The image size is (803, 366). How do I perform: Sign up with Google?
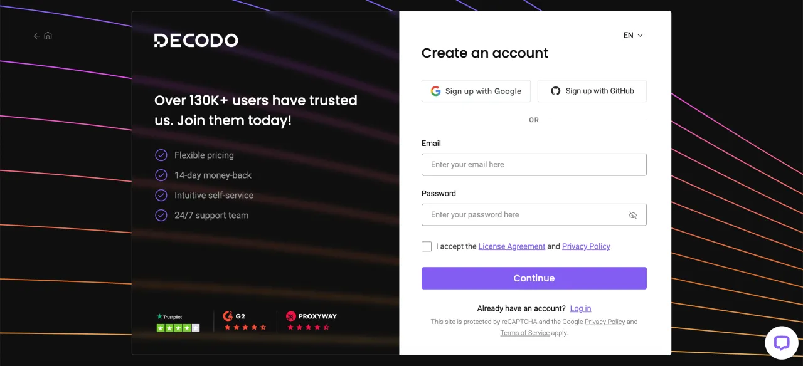click(x=476, y=91)
